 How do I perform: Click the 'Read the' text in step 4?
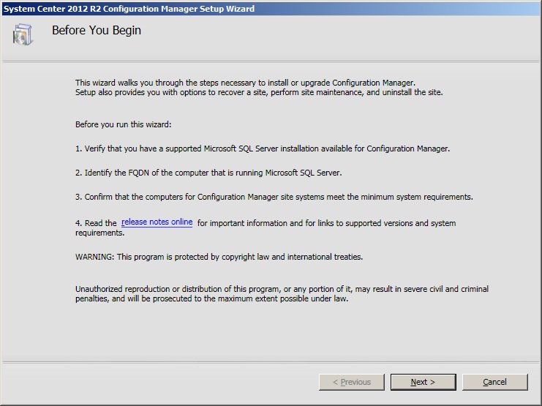click(x=96, y=223)
